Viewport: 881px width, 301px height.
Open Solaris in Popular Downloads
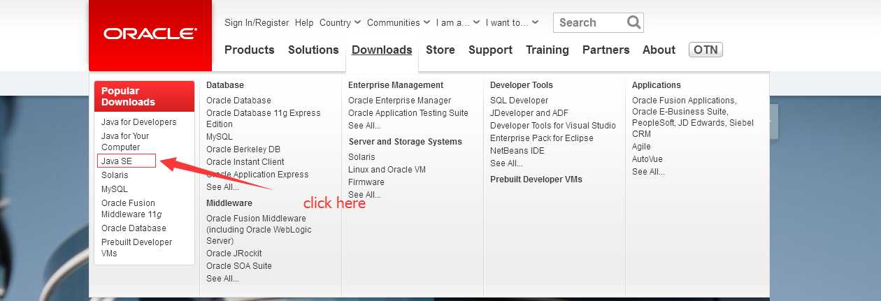tap(115, 175)
